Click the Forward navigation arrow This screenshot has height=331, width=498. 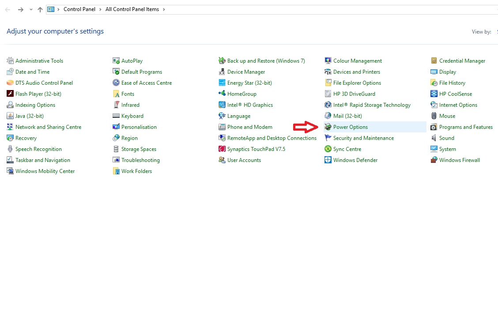pos(21,10)
